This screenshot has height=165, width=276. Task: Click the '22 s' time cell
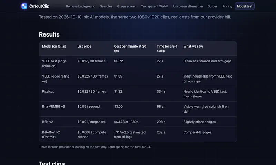(x=160, y=61)
